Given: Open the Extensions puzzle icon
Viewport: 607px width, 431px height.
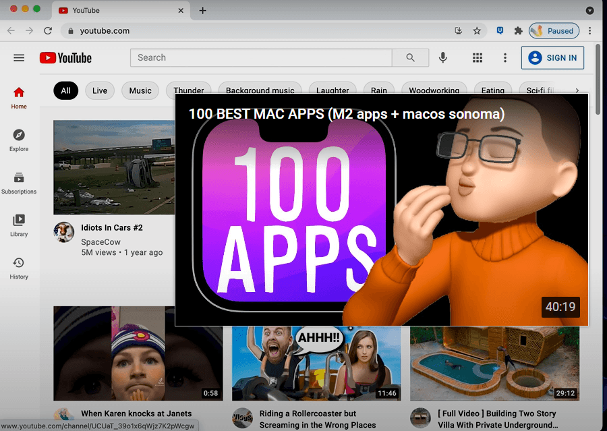Looking at the screenshot, I should [x=518, y=30].
